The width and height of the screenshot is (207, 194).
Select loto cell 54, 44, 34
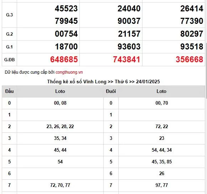tap(162, 150)
